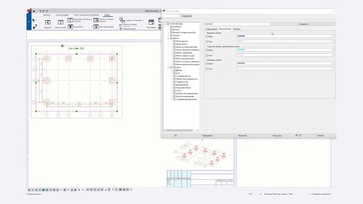Click small Сохранить button at dialog top
Image resolution: width=363 pixels, height=204 pixels.
click(x=187, y=16)
